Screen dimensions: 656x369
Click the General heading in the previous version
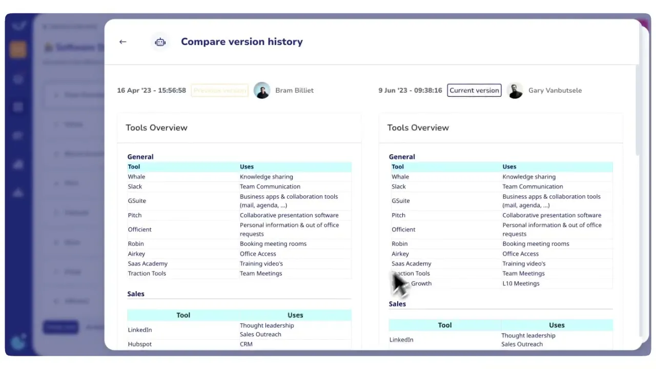coord(140,157)
